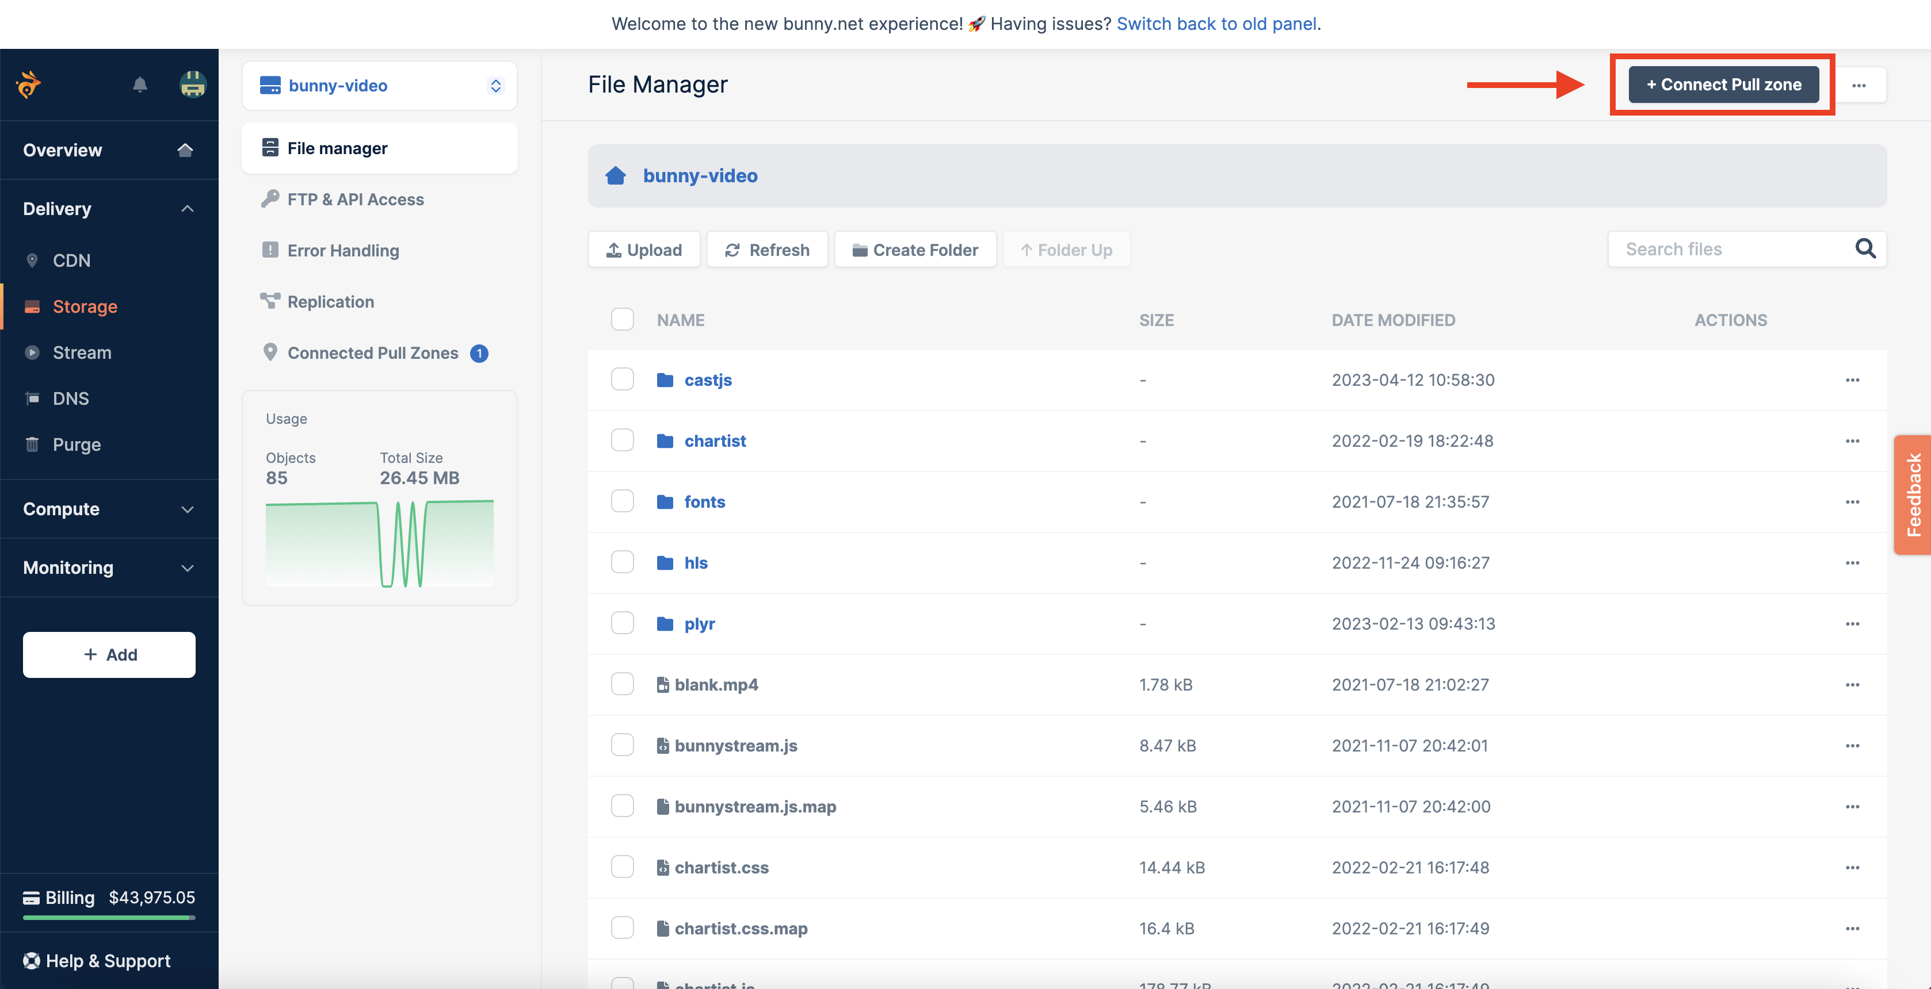This screenshot has height=989, width=1931.
Task: Open Purge in sidebar
Action: 77,444
